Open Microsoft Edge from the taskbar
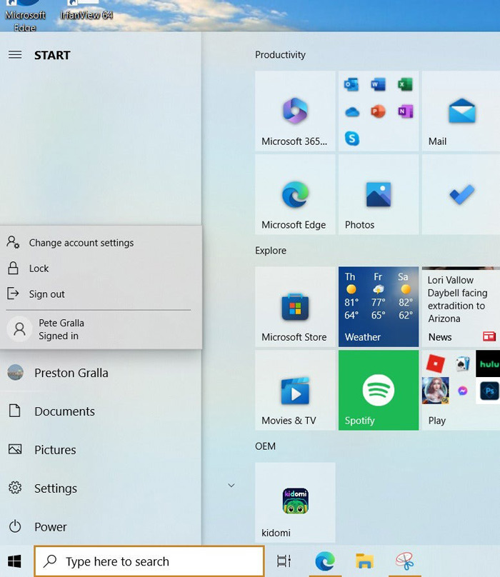 tap(325, 561)
